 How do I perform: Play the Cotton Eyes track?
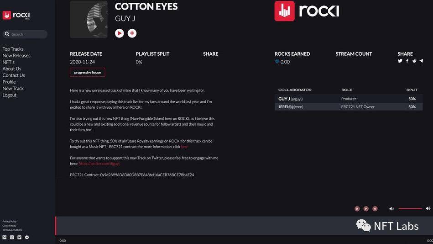(x=120, y=33)
